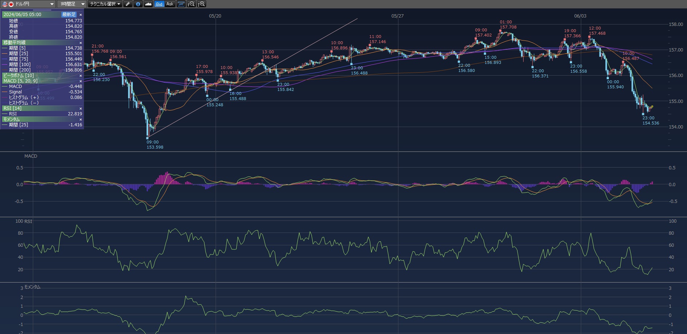Select the pencil drawing tool
Viewport: 687px width, 334px height.
coord(128,4)
